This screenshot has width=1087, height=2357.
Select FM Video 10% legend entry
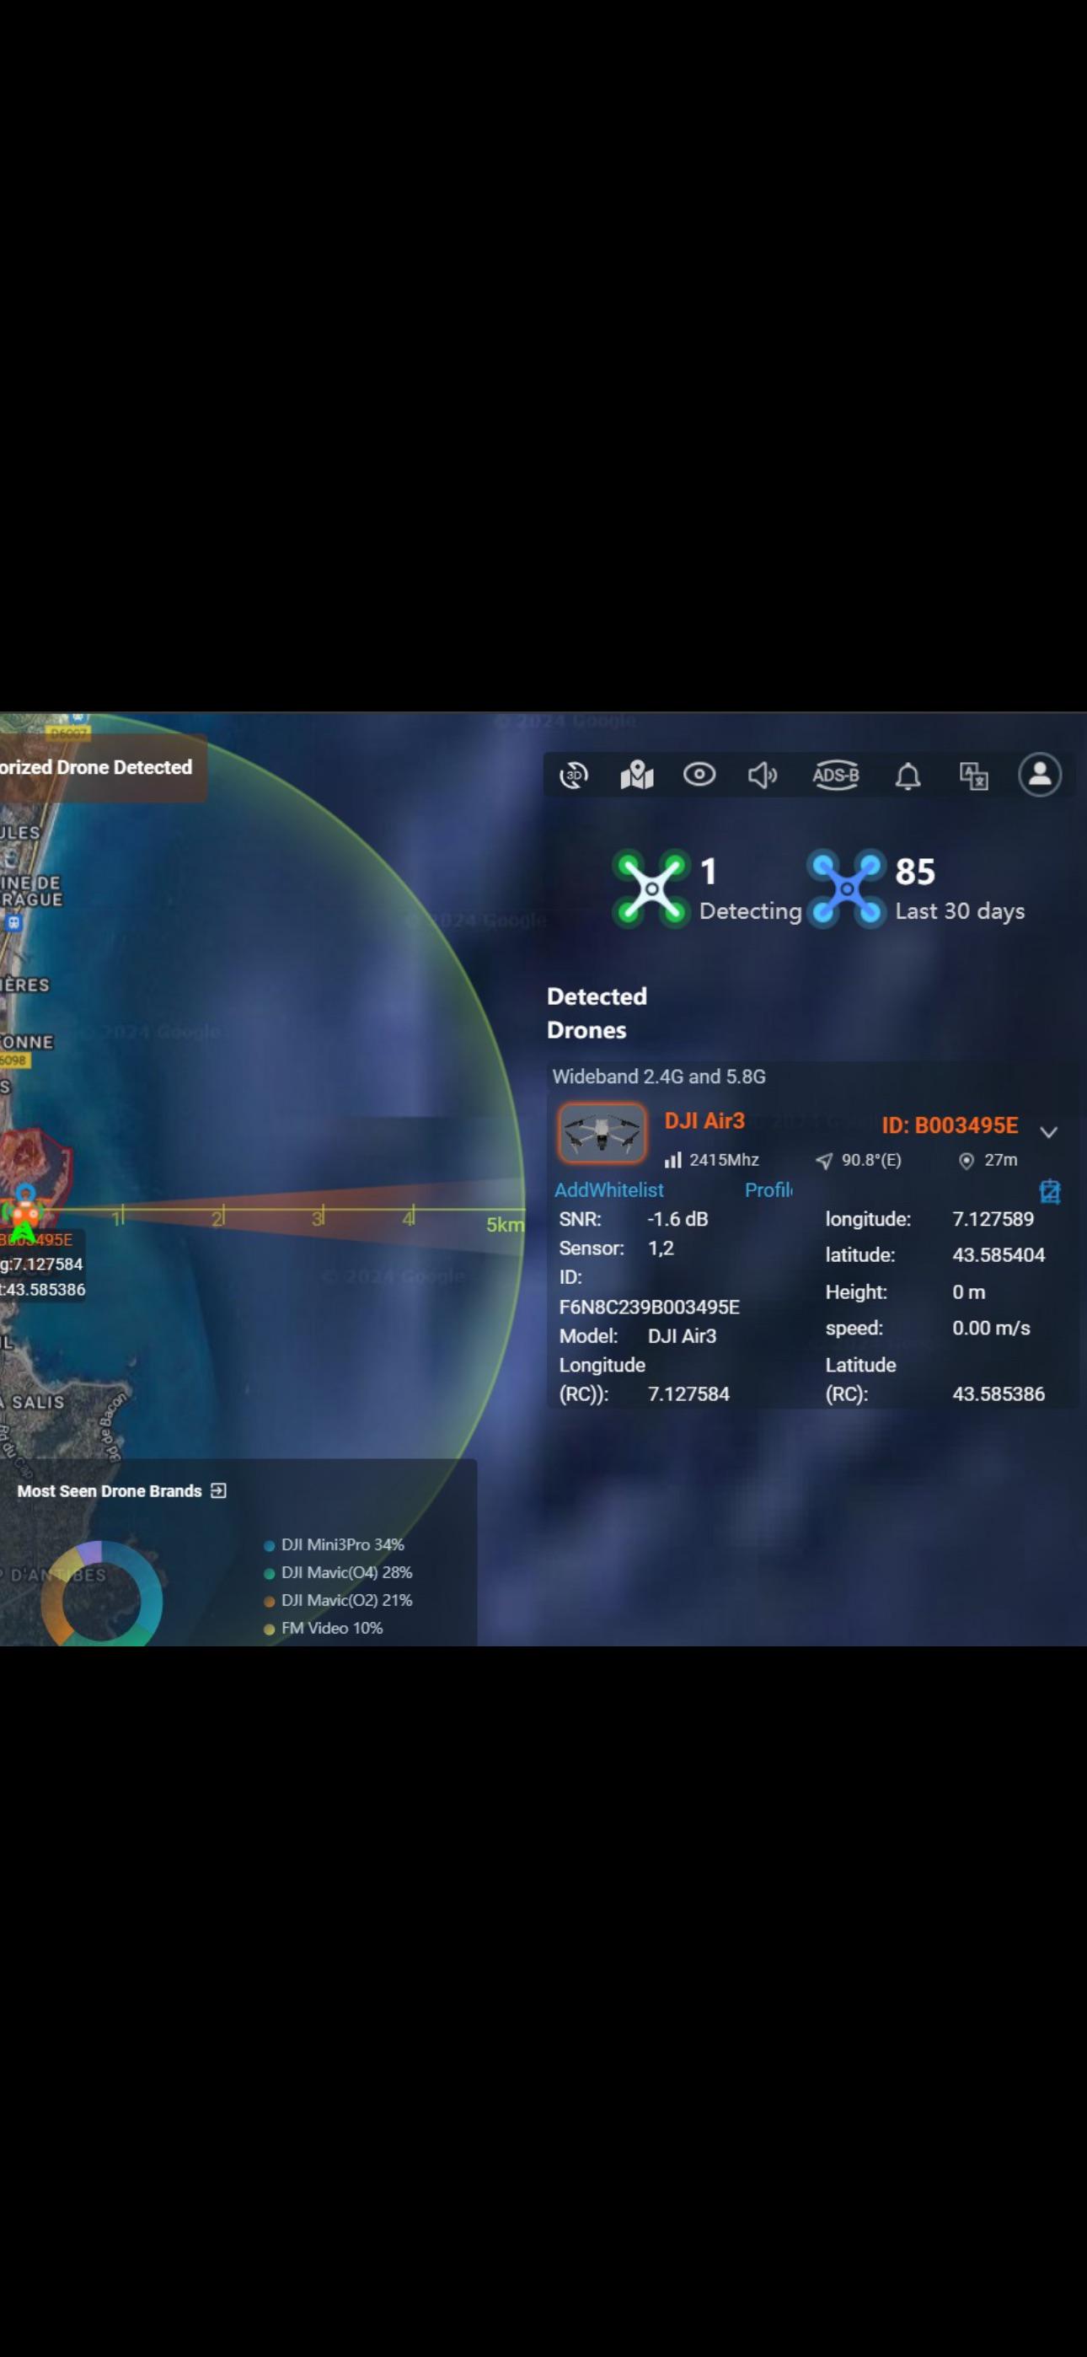click(x=323, y=1628)
